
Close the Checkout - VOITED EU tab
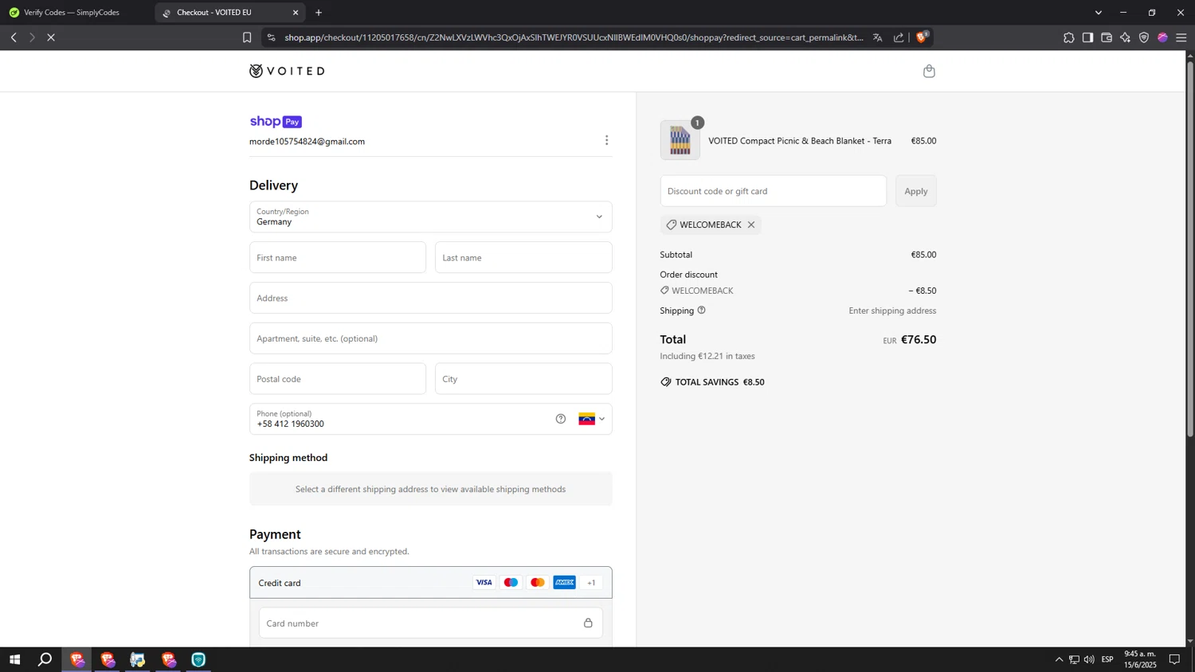click(x=296, y=13)
